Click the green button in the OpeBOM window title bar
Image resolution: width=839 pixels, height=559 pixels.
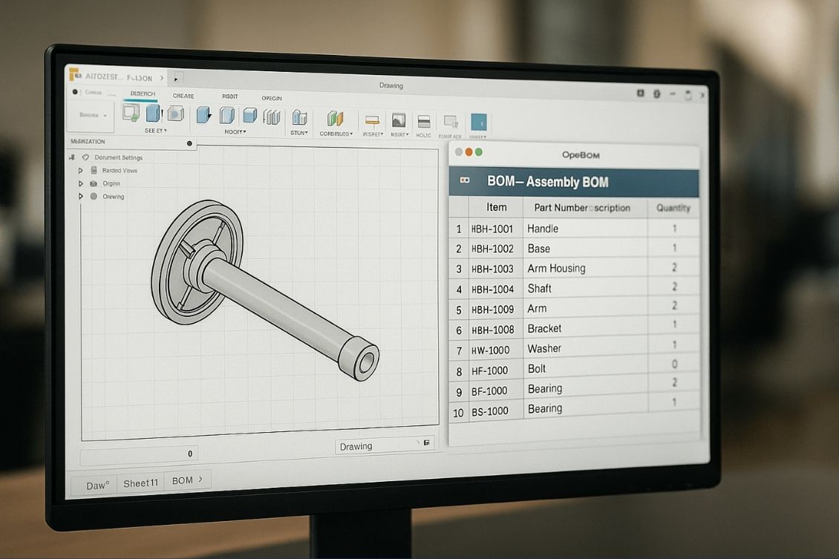pyautogui.click(x=479, y=152)
